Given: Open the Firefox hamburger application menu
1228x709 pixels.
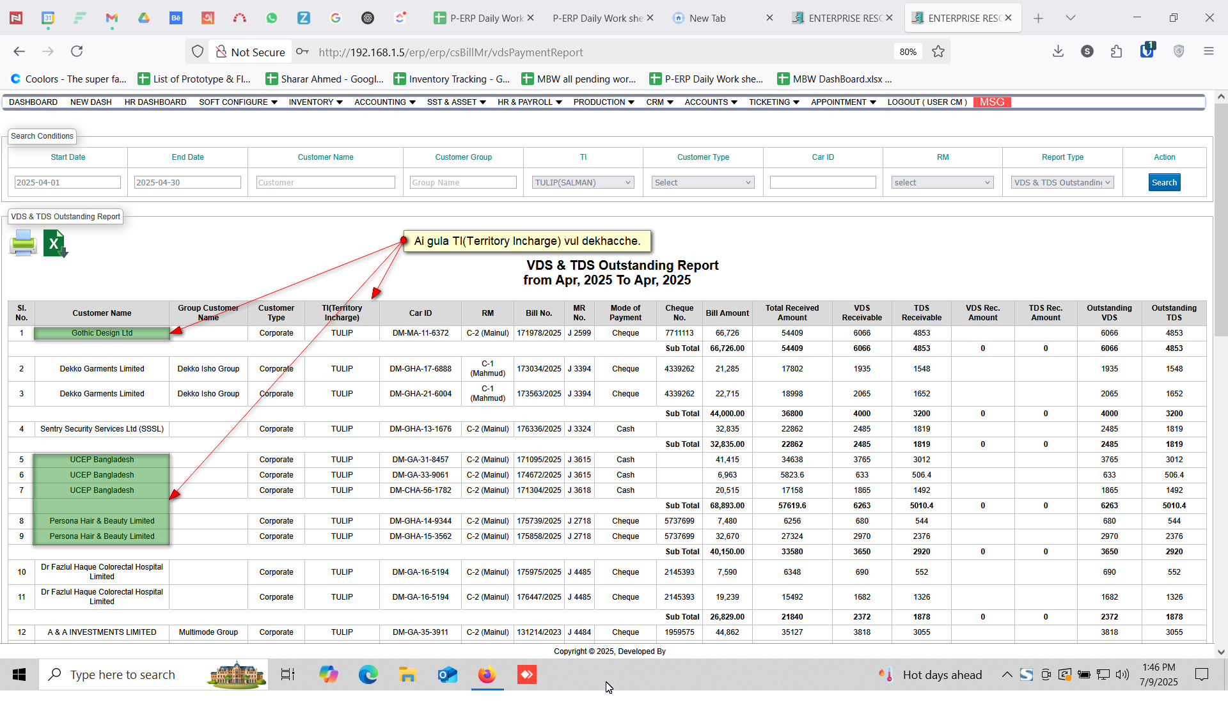Looking at the screenshot, I should (x=1208, y=52).
